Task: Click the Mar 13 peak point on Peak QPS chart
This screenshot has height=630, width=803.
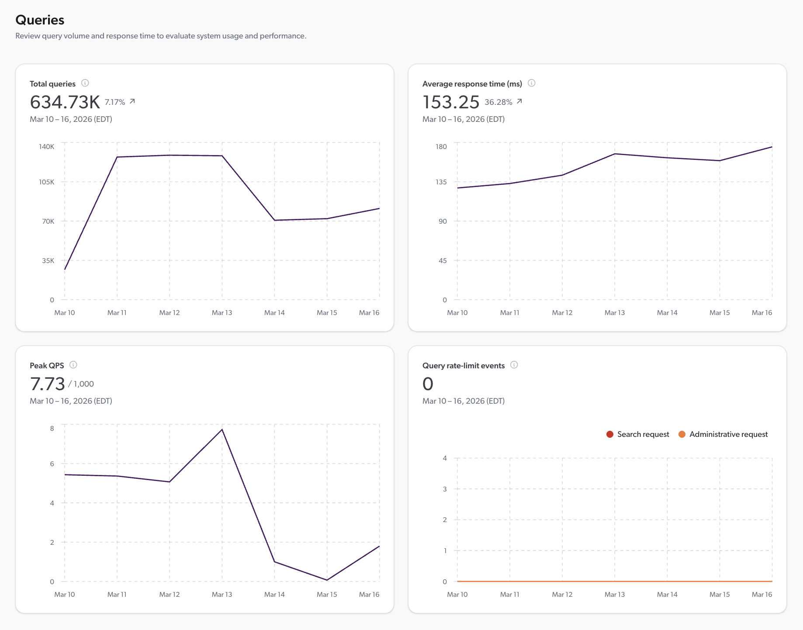Action: click(222, 429)
